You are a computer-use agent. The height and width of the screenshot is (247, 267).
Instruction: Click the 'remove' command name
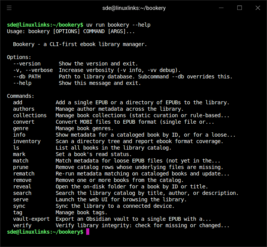22,180
